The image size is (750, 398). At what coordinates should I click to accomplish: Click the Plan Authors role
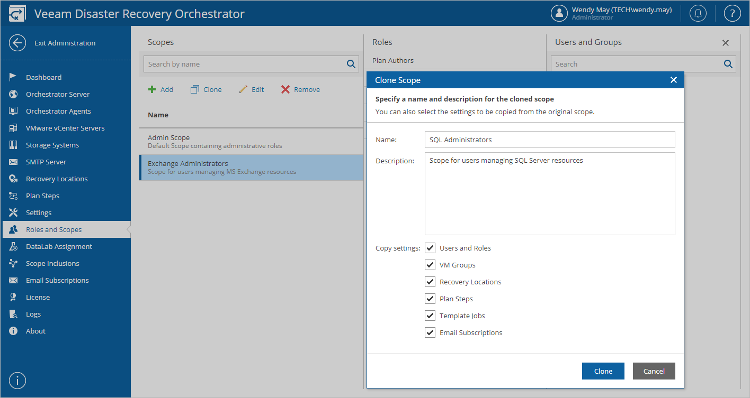click(393, 60)
